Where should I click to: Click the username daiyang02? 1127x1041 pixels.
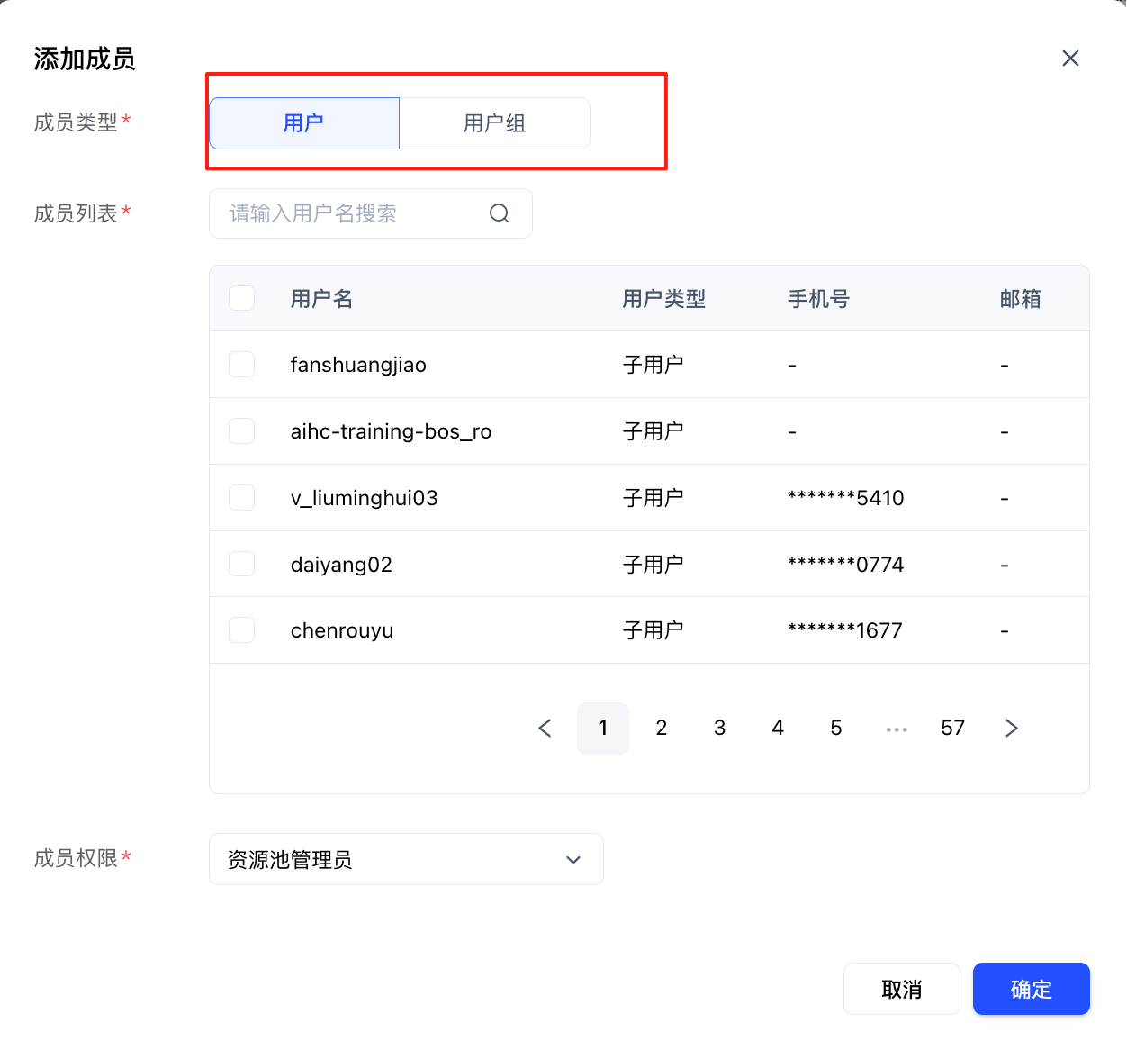point(341,565)
